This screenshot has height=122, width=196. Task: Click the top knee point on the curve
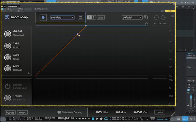(x=86, y=26)
